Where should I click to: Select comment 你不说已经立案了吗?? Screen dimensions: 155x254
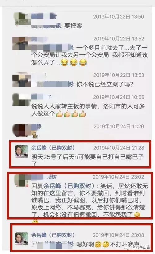coord(105,84)
